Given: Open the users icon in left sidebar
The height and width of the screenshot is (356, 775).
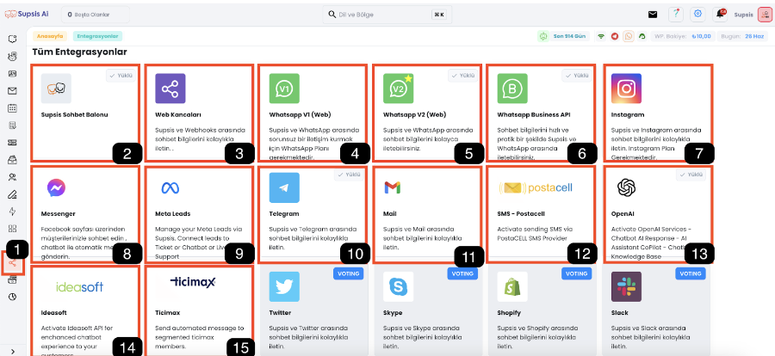Looking at the screenshot, I should pos(12,177).
